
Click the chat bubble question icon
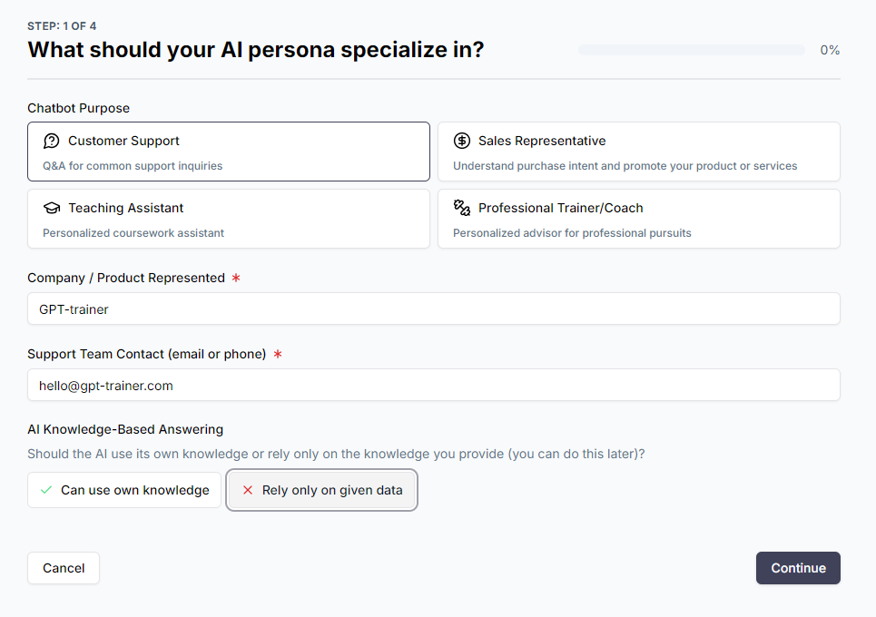coord(51,141)
